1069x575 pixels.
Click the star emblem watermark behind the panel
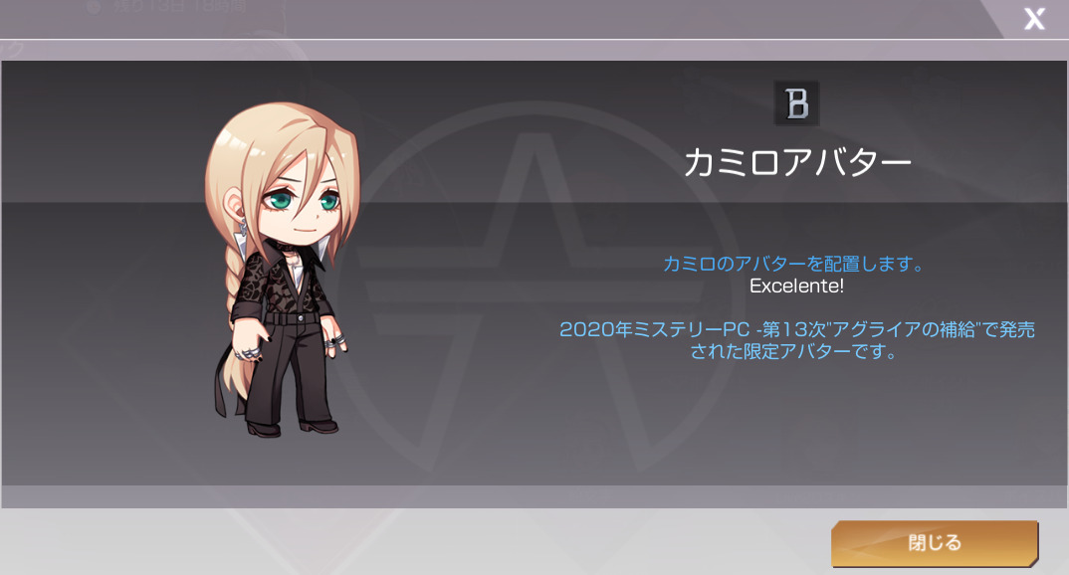(535, 287)
